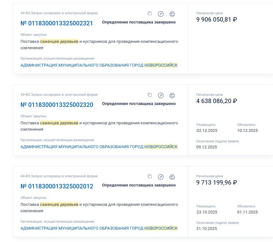
Task: Click the starting price 4 638 086,20 ₽
Action: tap(217, 101)
